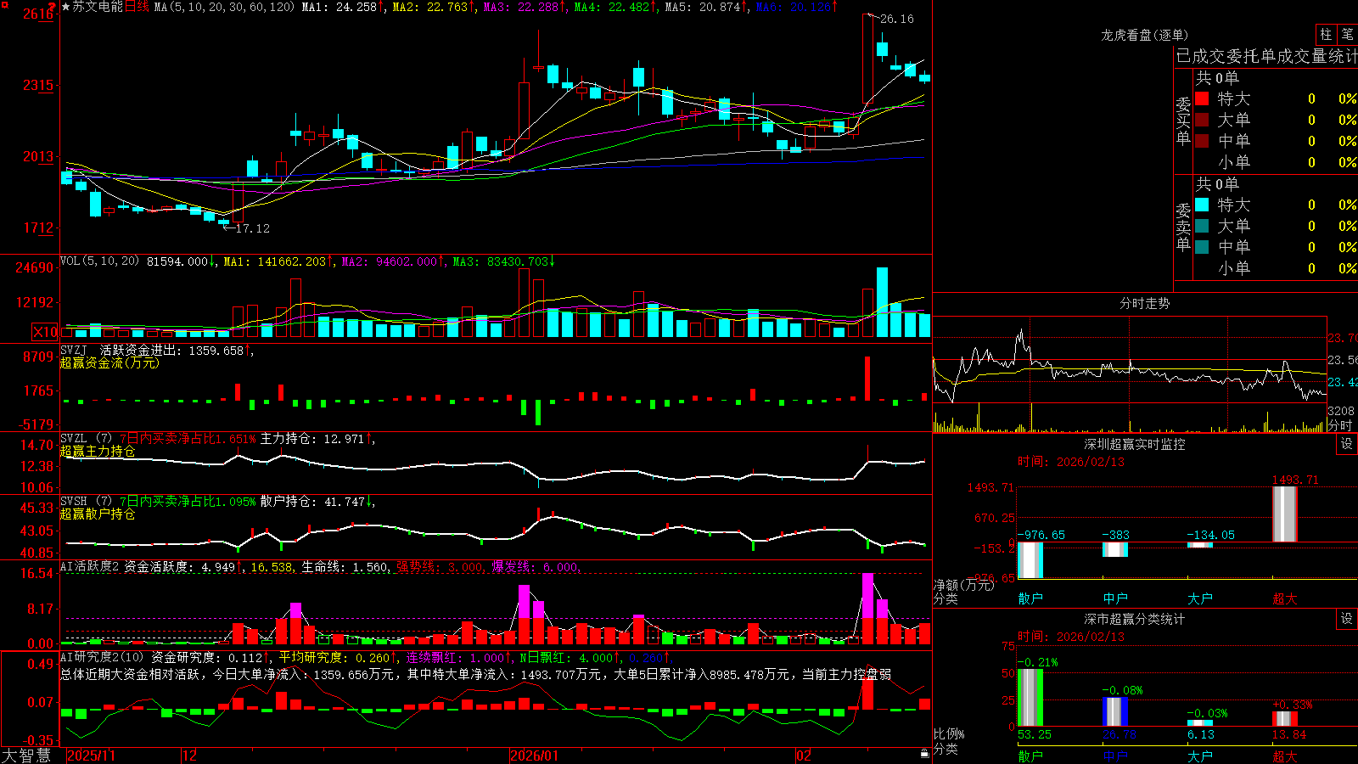1358x764 pixels.
Task: Open the 大智慧 logo menu
Action: (26, 756)
